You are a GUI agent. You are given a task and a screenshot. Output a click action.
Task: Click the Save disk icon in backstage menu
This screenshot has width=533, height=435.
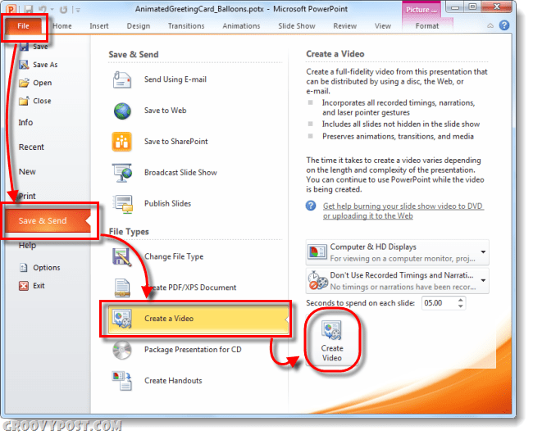(x=24, y=47)
